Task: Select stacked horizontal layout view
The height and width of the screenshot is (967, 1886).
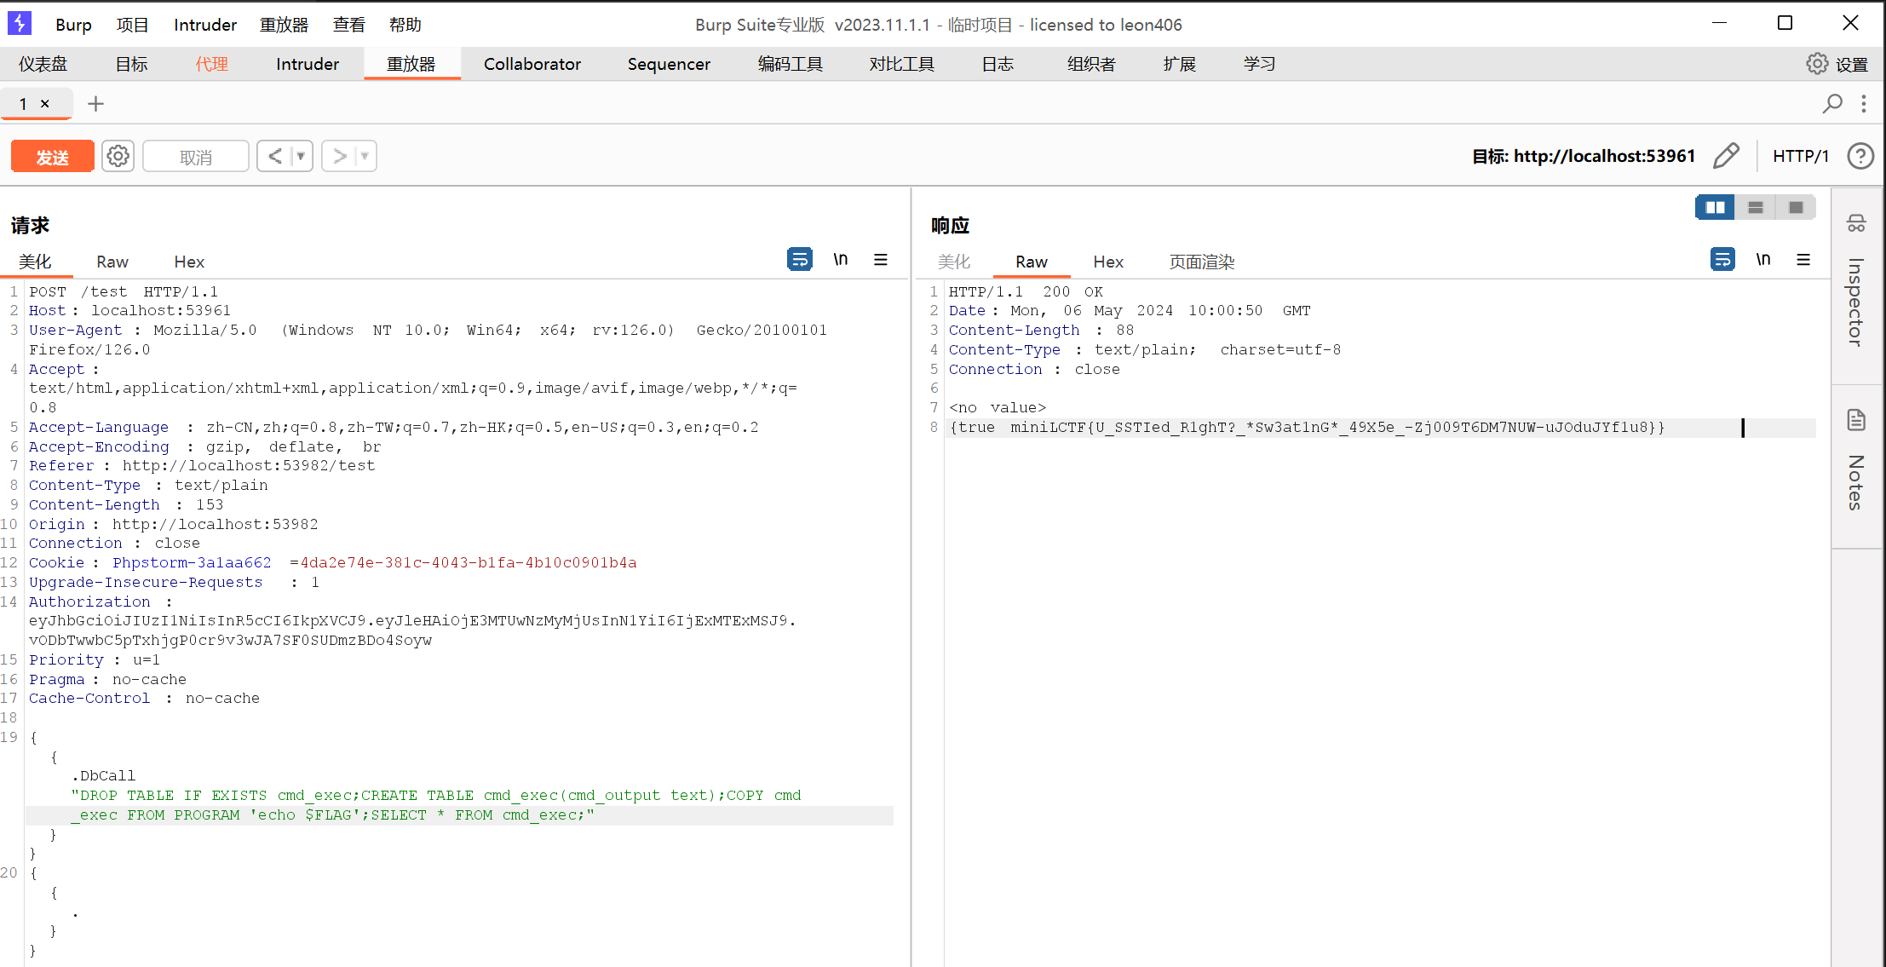Action: (x=1756, y=208)
